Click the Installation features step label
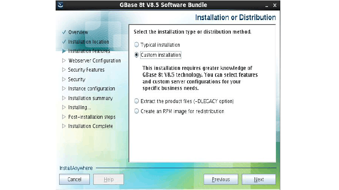This screenshot has height=190, width=339. point(89,51)
